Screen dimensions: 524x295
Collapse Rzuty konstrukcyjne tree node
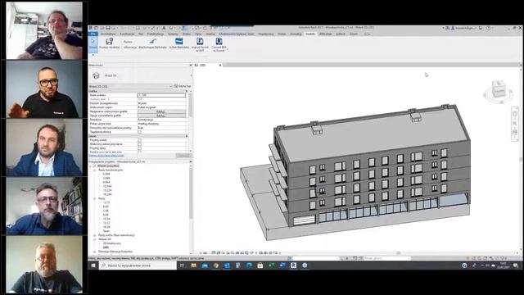click(x=95, y=170)
